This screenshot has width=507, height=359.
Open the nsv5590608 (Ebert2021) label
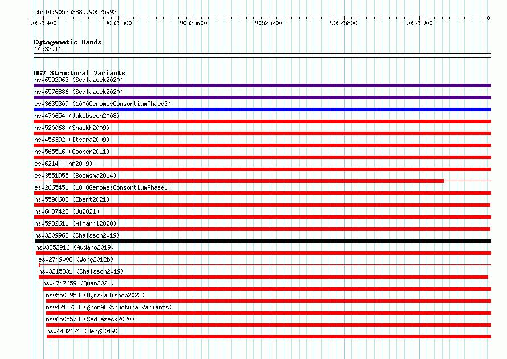coord(72,199)
